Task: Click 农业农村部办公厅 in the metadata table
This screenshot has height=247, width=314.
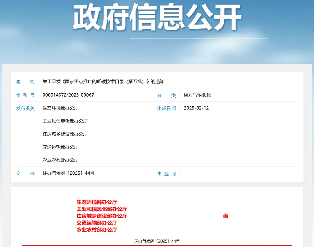Action: pos(60,160)
